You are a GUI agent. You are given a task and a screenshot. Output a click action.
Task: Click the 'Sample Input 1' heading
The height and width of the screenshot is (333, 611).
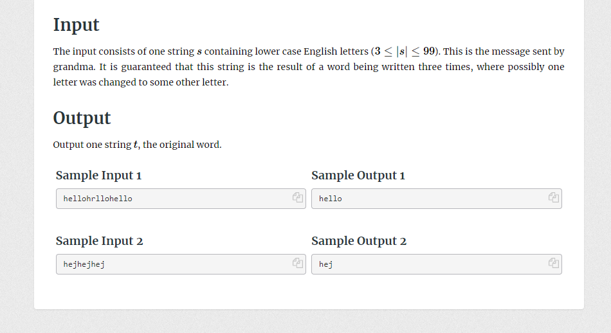[98, 175]
